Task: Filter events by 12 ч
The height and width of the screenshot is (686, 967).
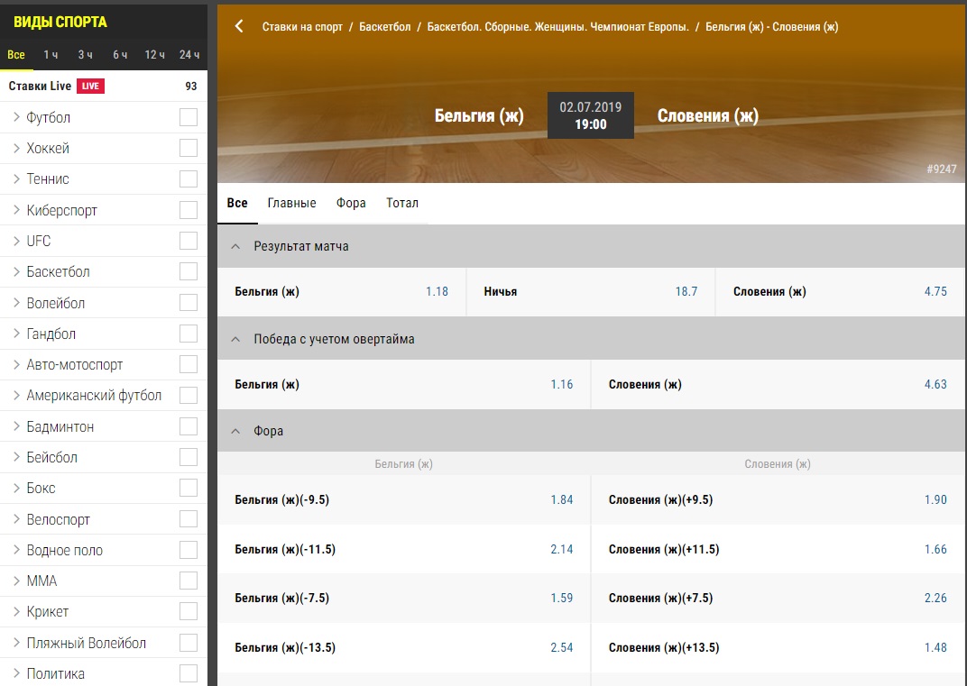Action: [x=155, y=55]
